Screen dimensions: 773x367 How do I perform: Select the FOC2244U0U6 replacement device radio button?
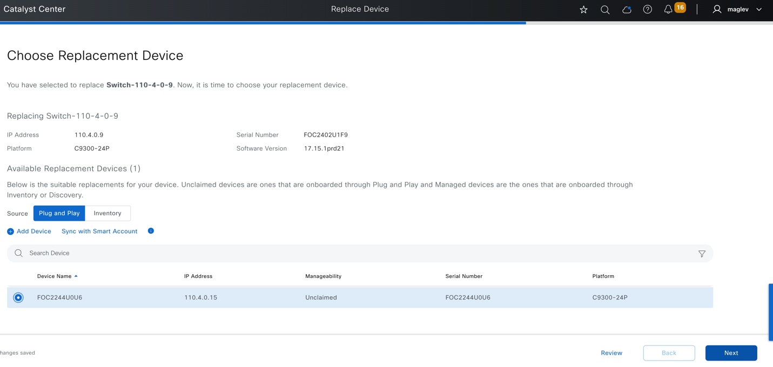tap(18, 297)
